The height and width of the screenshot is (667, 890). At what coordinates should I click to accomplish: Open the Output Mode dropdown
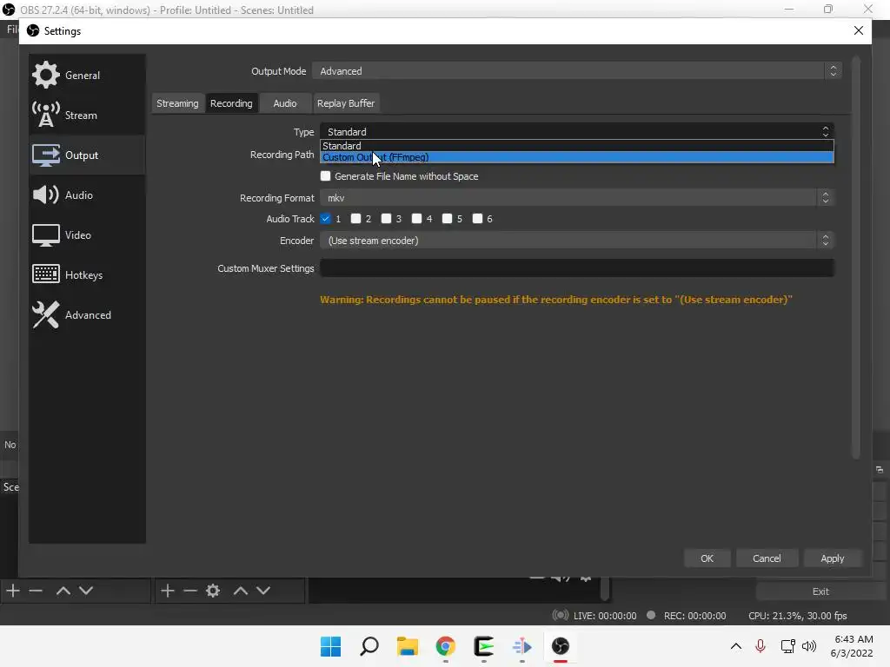577,71
